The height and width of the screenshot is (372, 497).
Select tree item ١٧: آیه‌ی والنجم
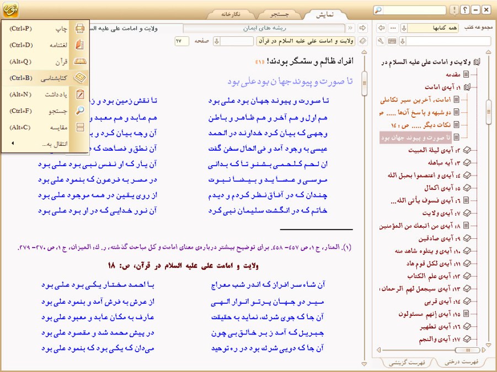[440, 339]
